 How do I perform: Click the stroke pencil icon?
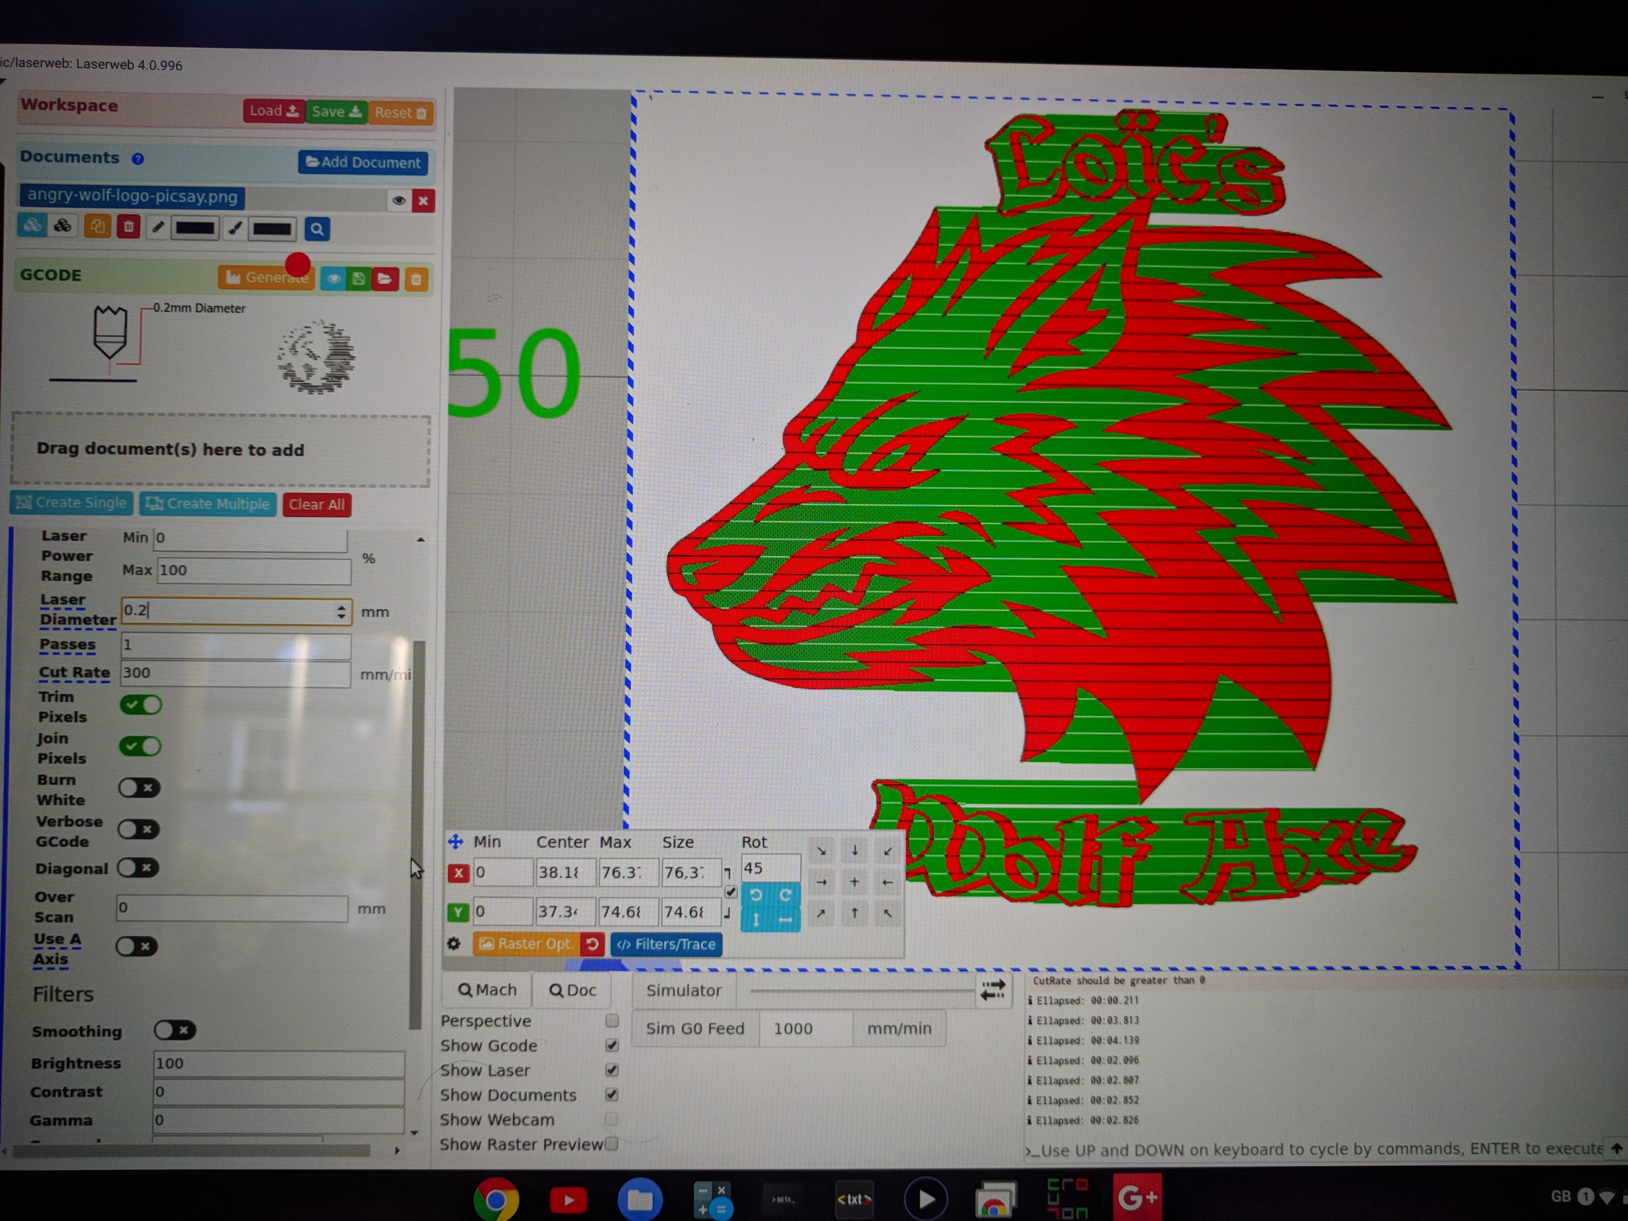(x=157, y=228)
